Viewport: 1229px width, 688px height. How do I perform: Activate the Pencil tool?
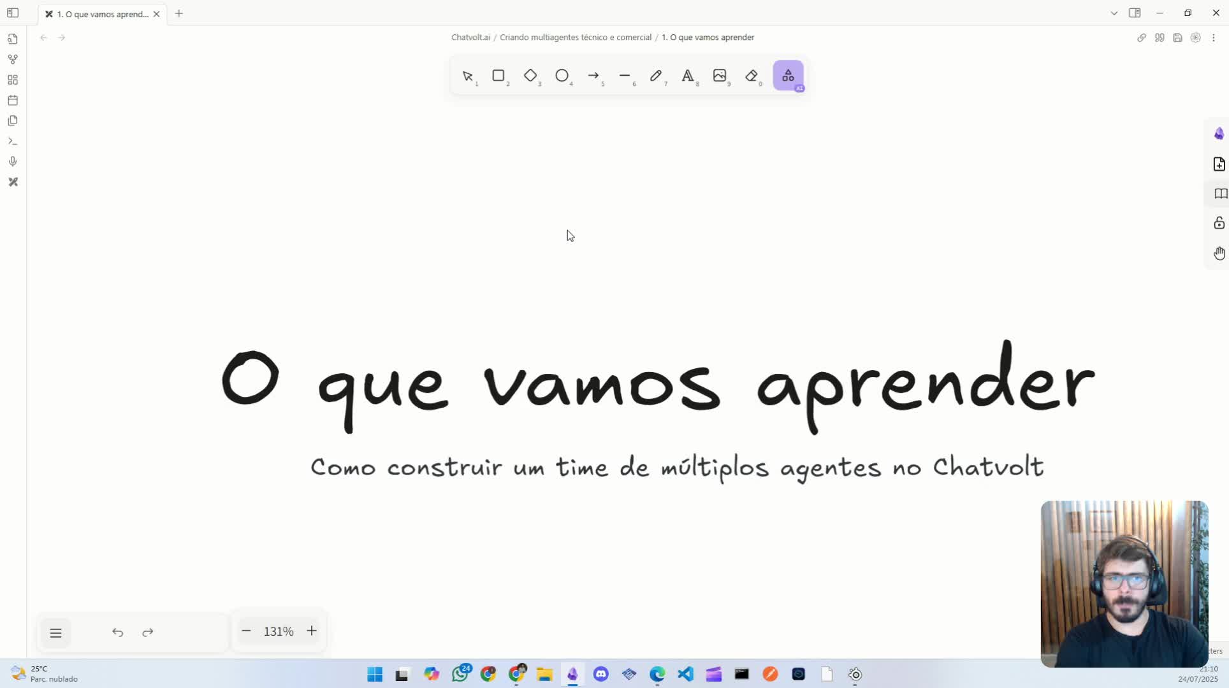click(657, 76)
